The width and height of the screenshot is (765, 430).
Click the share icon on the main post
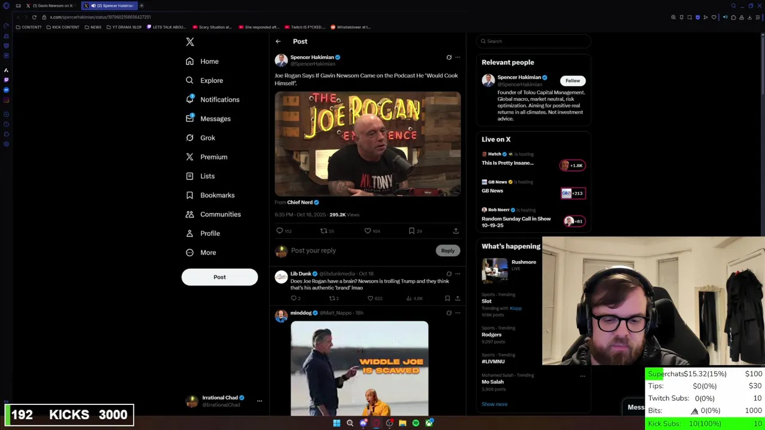click(455, 231)
